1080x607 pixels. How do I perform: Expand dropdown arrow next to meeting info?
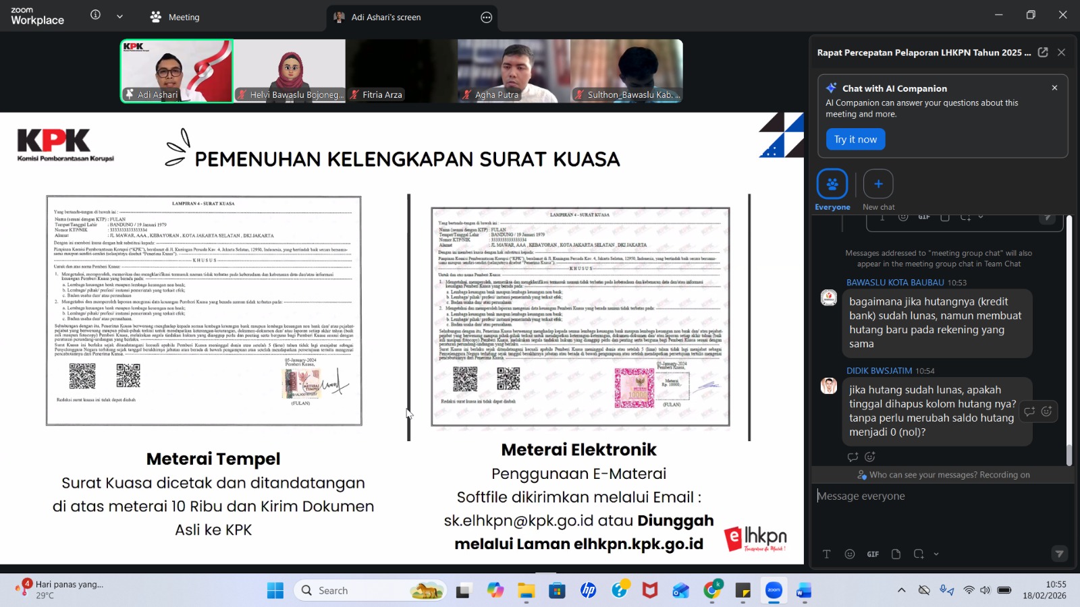point(119,16)
